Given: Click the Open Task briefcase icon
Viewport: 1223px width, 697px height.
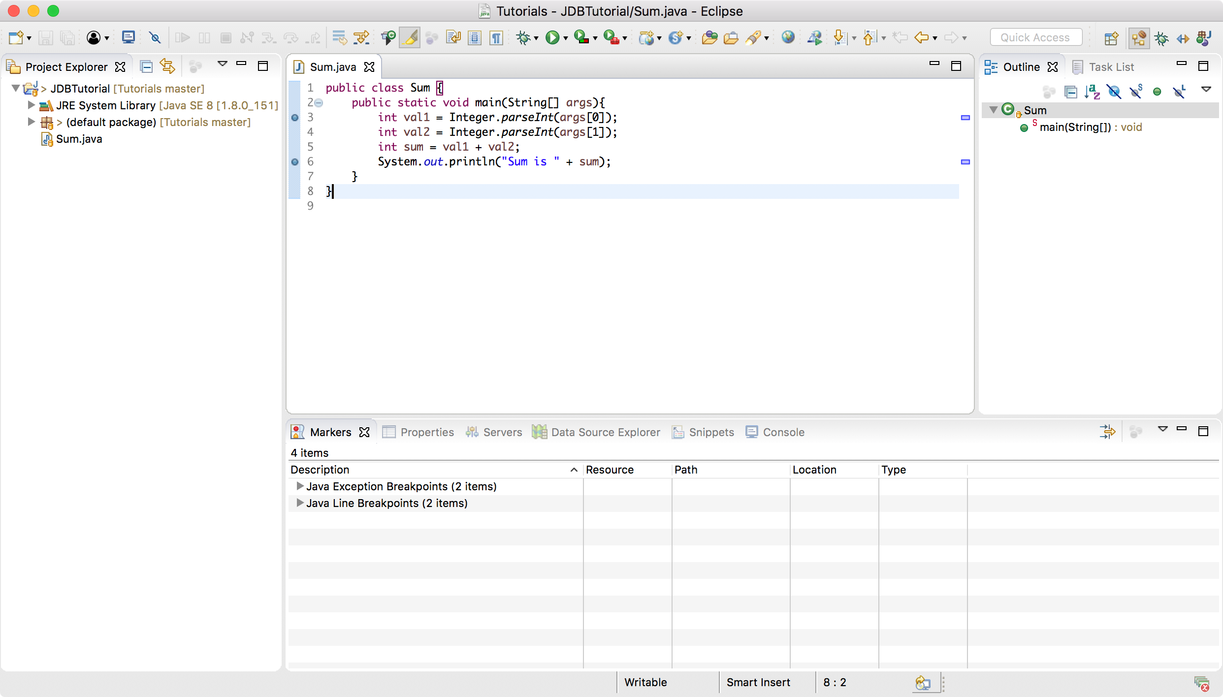Looking at the screenshot, I should (731, 38).
